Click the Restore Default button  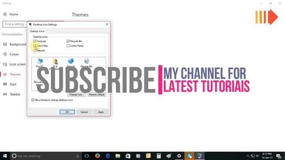pos(97,95)
